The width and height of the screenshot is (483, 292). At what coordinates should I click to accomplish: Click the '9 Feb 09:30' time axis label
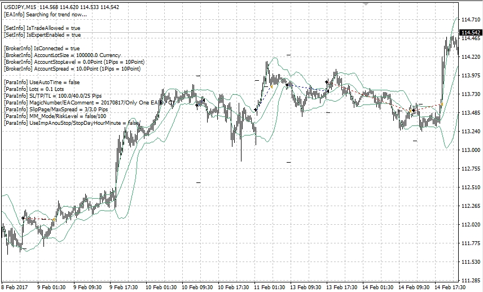point(88,287)
